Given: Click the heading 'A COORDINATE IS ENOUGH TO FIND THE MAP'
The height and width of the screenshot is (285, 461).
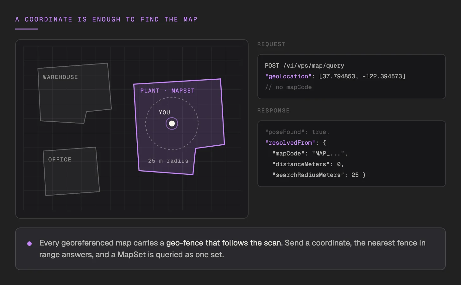Looking at the screenshot, I should point(106,19).
